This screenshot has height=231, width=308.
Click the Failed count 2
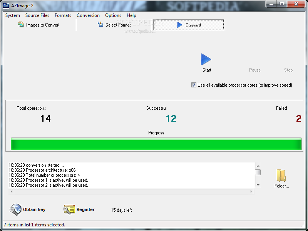point(299,119)
